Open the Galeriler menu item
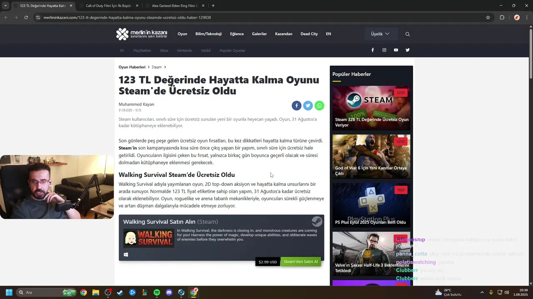Screen dimensions: 533x299 (x=259, y=34)
